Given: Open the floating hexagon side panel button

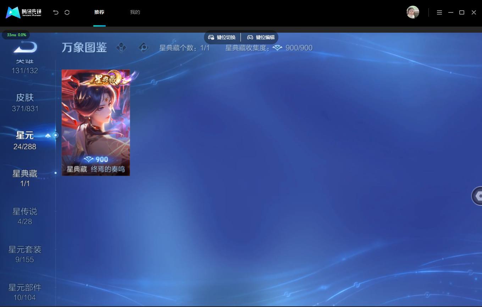Looking at the screenshot, I should [477, 196].
